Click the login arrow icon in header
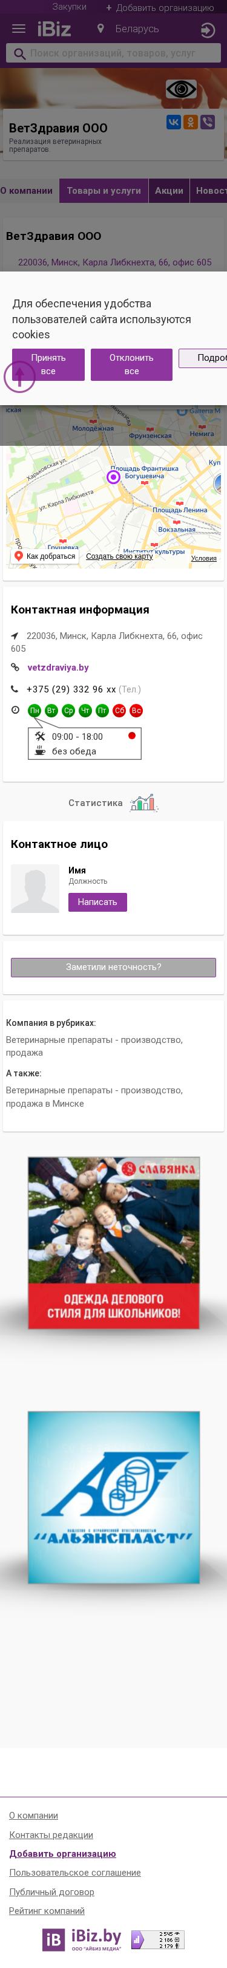The height and width of the screenshot is (1968, 227). [x=207, y=30]
